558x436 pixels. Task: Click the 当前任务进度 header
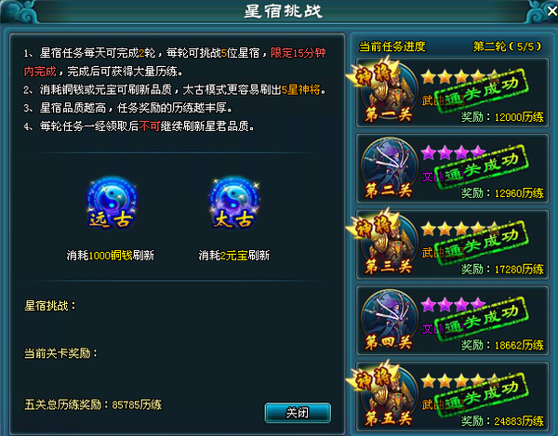[392, 46]
